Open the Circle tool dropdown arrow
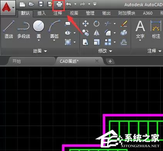 pyautogui.click(x=39, y=40)
